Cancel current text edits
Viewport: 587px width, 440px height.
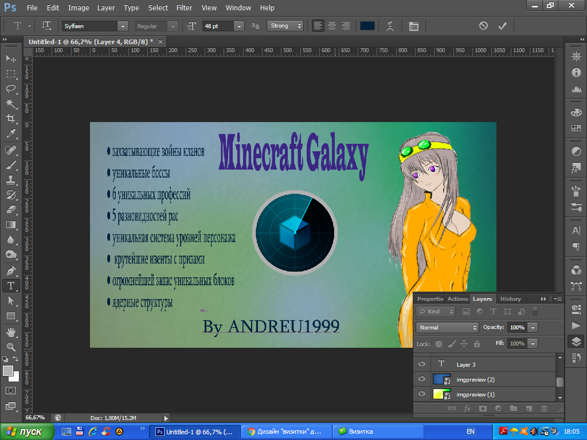pyautogui.click(x=483, y=25)
